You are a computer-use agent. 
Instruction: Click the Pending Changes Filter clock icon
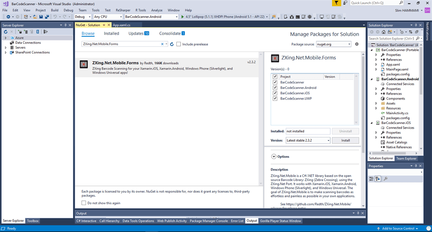402,32
